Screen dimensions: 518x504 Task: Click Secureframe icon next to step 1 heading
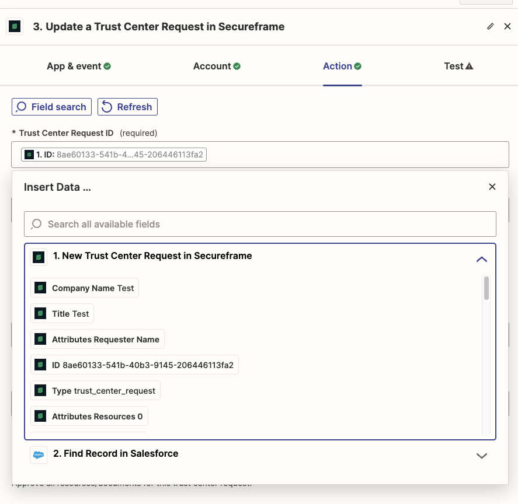coord(39,257)
